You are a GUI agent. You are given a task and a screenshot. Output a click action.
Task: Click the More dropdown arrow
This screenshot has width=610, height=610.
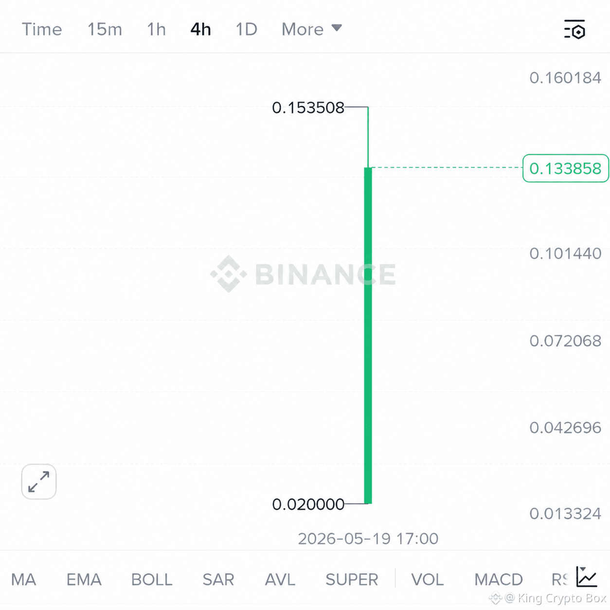[337, 28]
